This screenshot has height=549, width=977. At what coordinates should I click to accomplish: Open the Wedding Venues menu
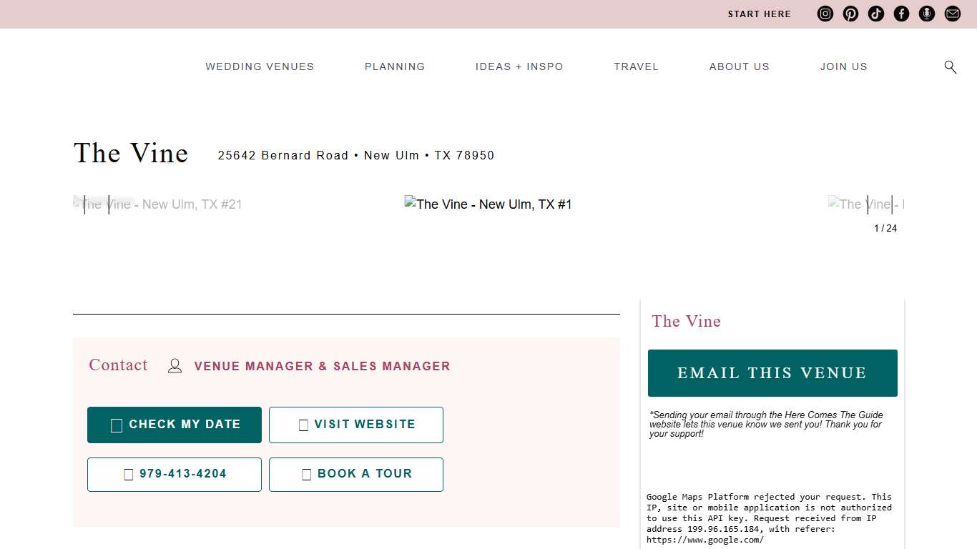tap(260, 66)
